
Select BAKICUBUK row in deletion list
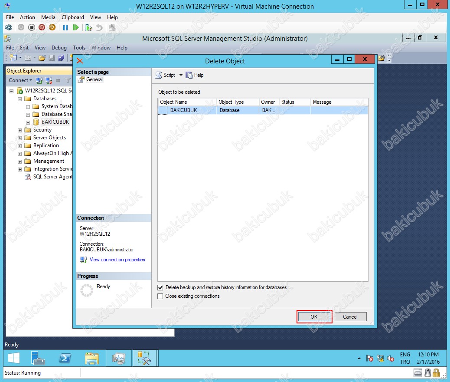click(x=263, y=110)
